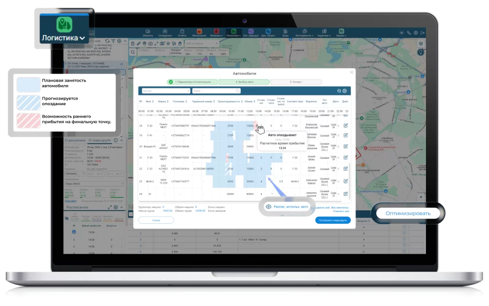Open the Мониторинг module icon
The width and height of the screenshot is (489, 306).
(199, 33)
